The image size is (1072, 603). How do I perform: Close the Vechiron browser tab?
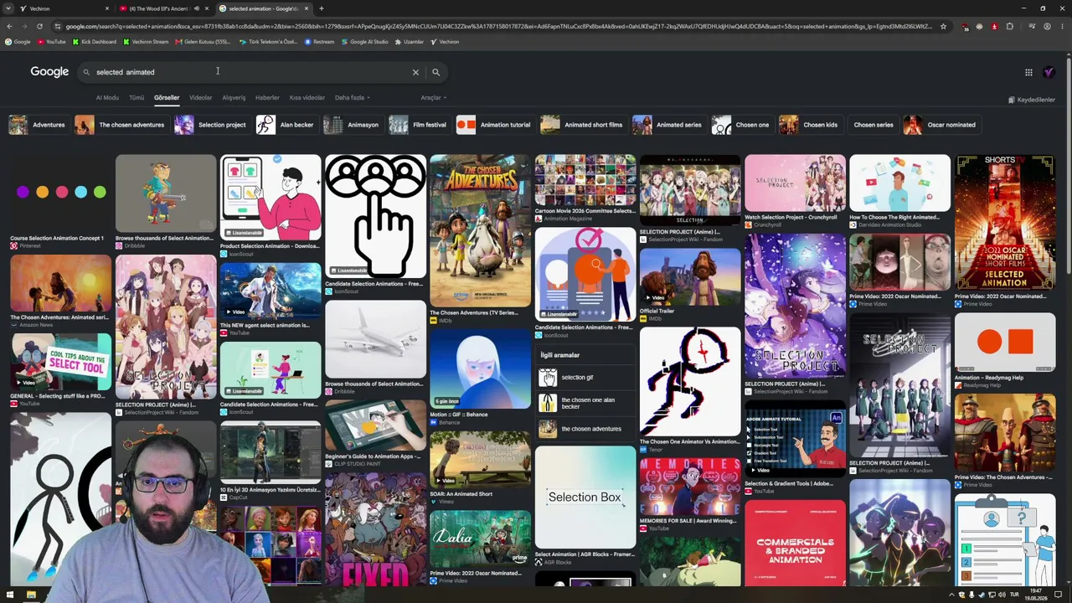click(x=106, y=8)
